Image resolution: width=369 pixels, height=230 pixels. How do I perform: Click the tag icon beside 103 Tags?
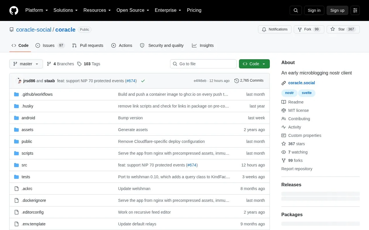(x=79, y=64)
